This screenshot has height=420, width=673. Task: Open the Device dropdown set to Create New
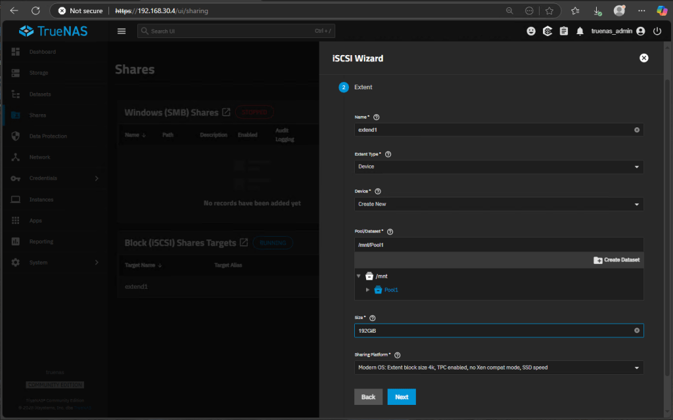(498, 204)
